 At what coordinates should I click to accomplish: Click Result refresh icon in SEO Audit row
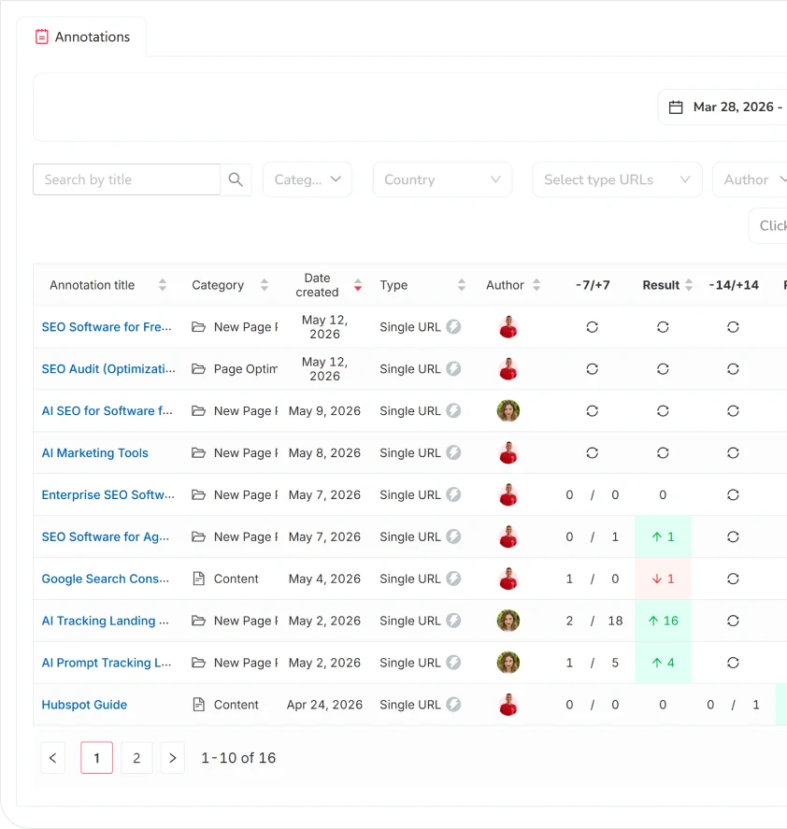point(663,369)
